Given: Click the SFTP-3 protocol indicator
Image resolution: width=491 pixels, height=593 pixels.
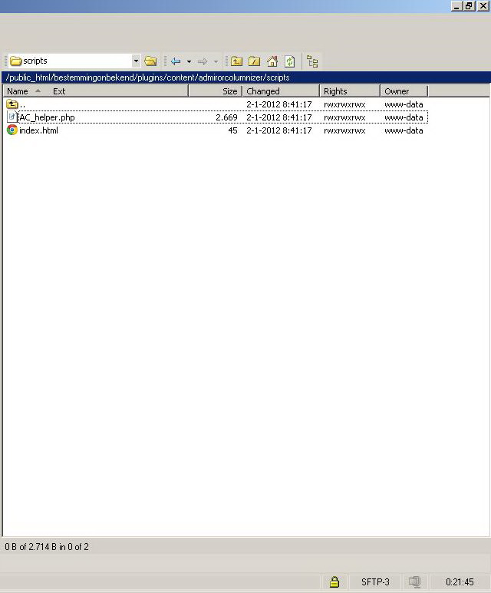Looking at the screenshot, I should tap(375, 581).
